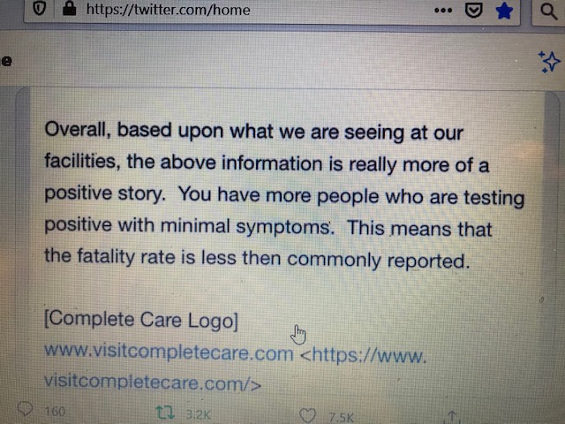The height and width of the screenshot is (424, 565).
Task: Click the [Complete Care Logo] text
Action: [141, 320]
